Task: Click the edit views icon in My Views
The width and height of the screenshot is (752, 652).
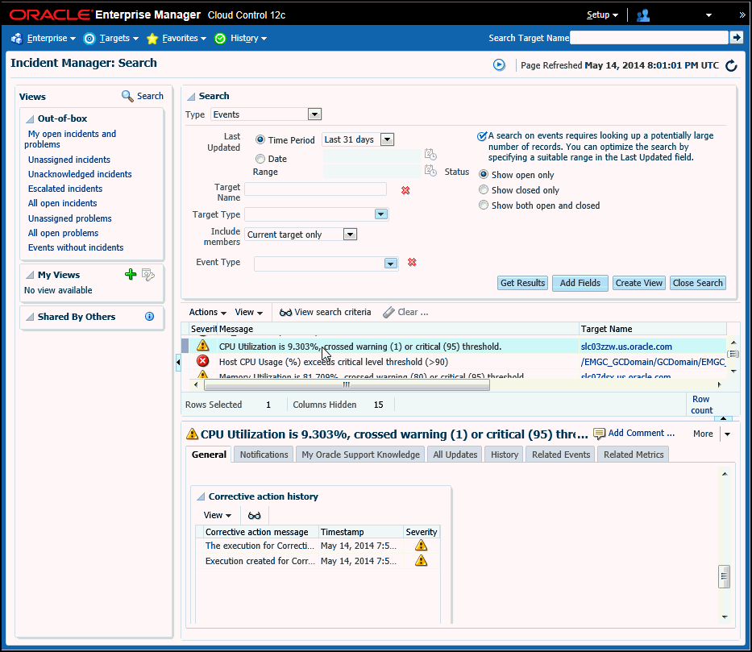Action: pyautogui.click(x=148, y=275)
